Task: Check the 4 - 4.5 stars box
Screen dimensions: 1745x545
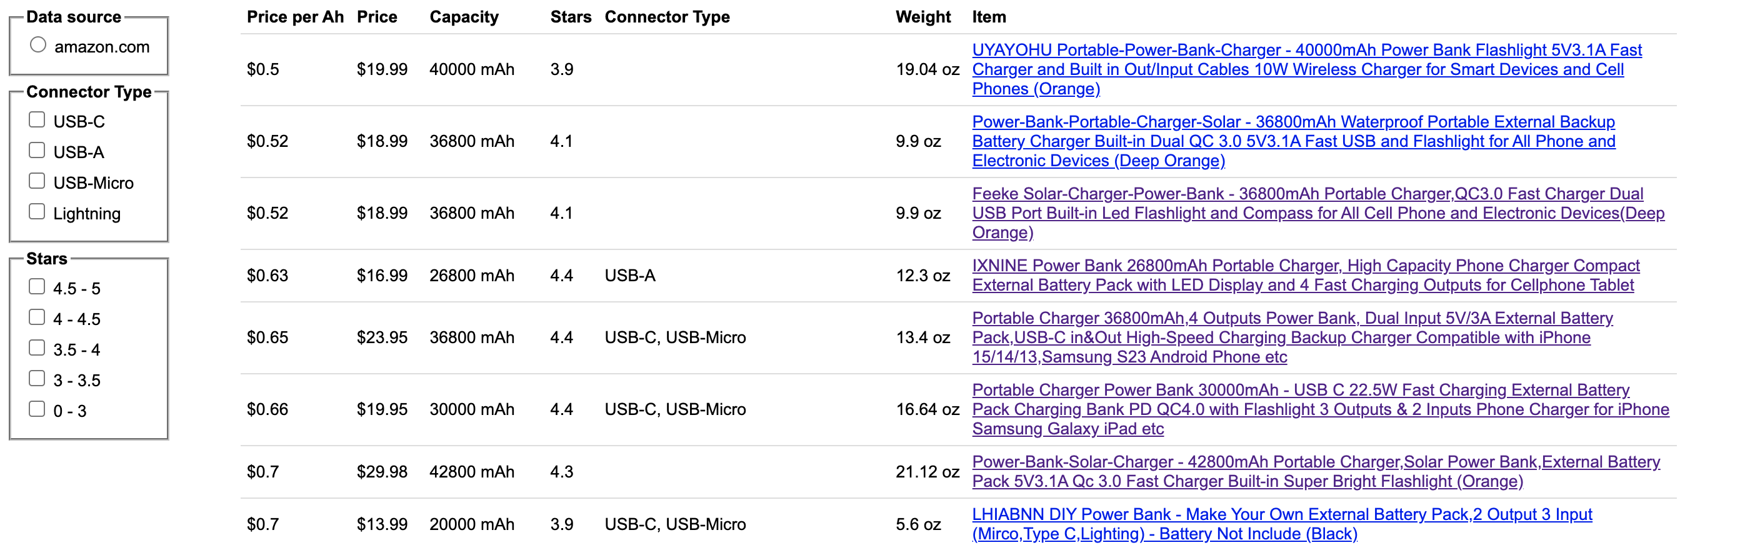Action: 37,317
